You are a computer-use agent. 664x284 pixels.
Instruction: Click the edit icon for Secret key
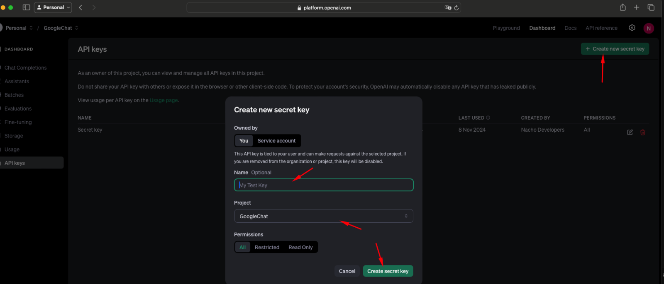tap(630, 132)
